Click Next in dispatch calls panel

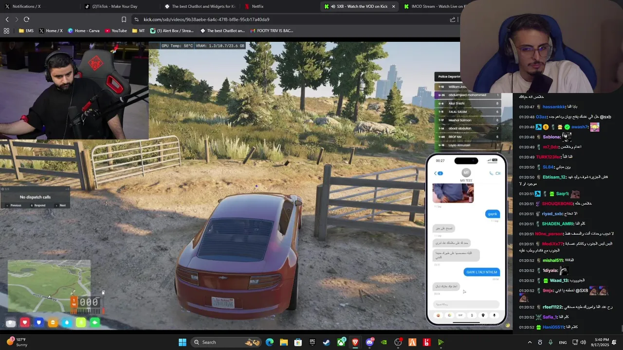click(x=61, y=205)
